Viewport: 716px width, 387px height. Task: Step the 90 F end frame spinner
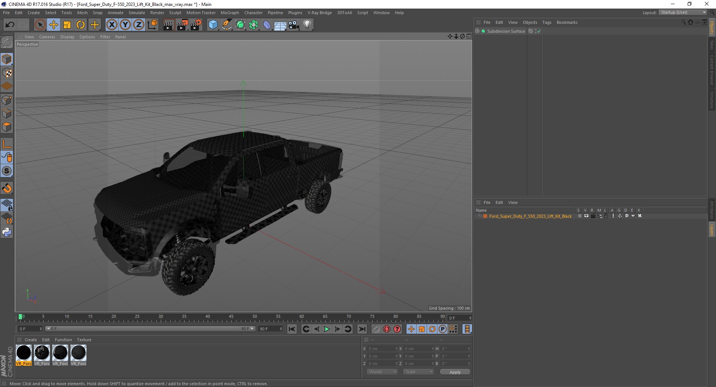click(x=281, y=329)
